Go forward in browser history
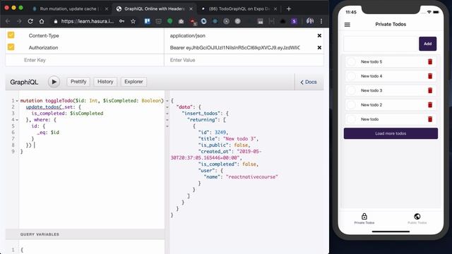The image size is (452, 254). (x=19, y=21)
